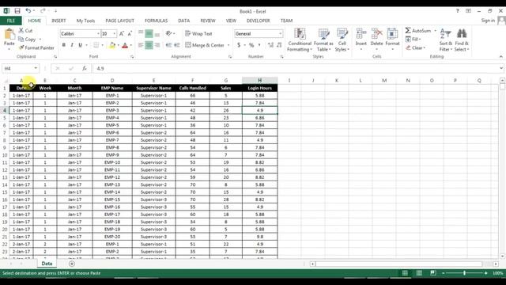506x285 pixels.
Task: Apply Accounting dollar number format
Action: (239, 45)
